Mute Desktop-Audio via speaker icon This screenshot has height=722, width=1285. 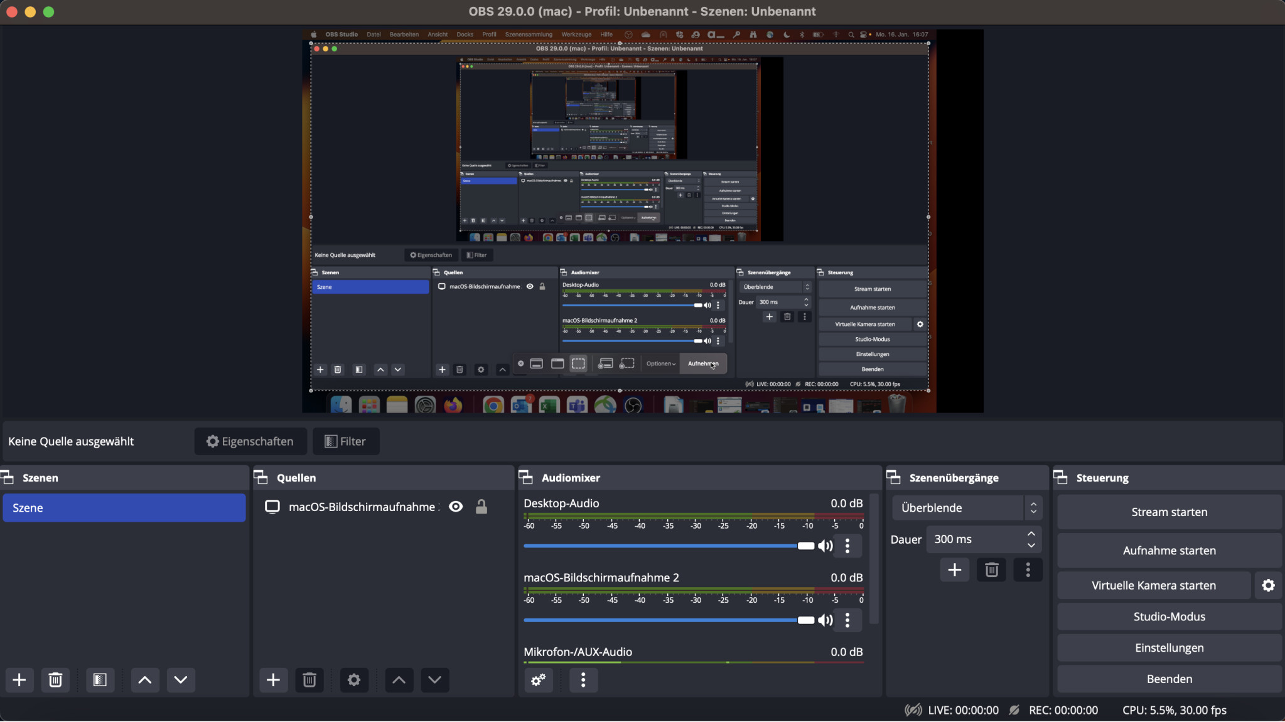[825, 546]
